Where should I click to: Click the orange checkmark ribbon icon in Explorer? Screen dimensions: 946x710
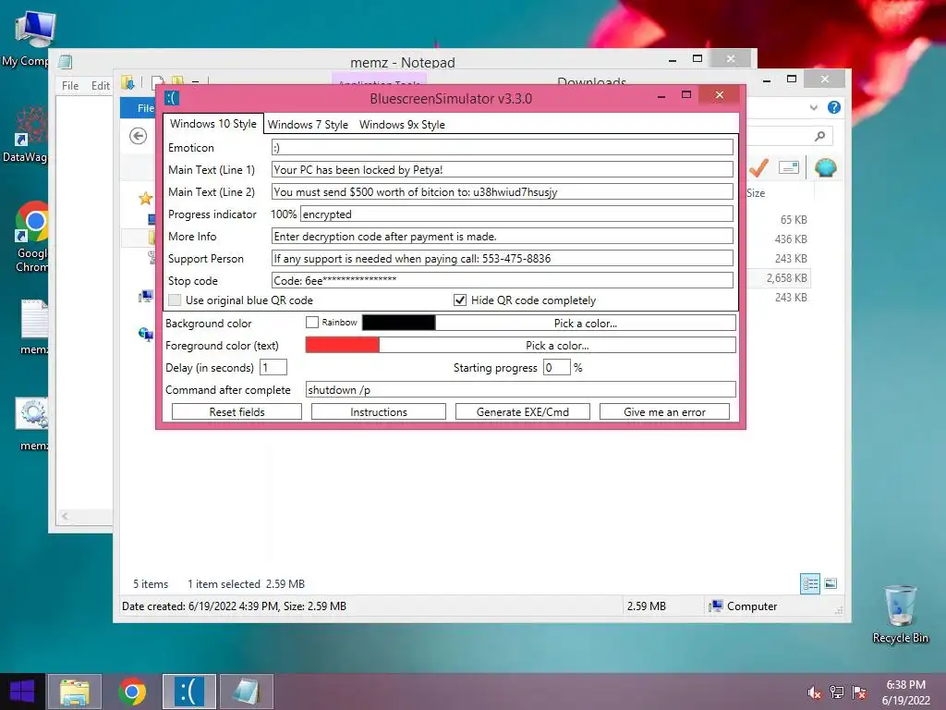(758, 167)
